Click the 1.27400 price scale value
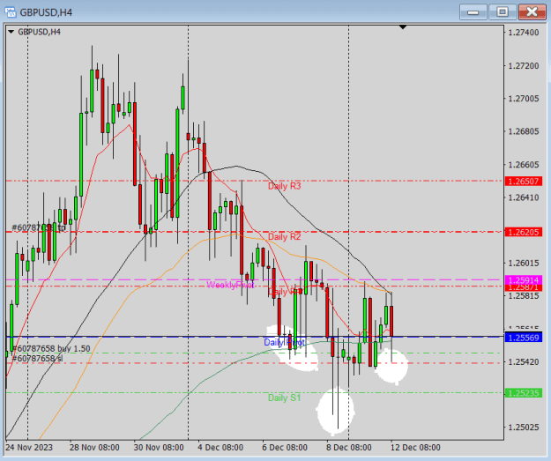551x461 pixels. (x=524, y=33)
